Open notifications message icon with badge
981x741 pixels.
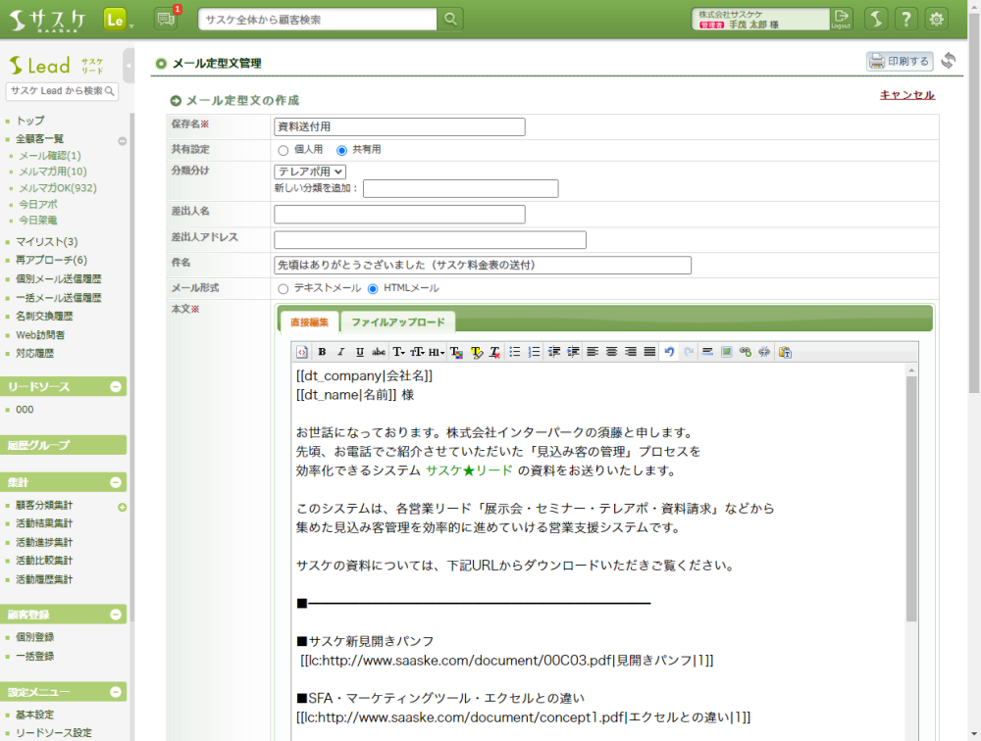pos(166,19)
